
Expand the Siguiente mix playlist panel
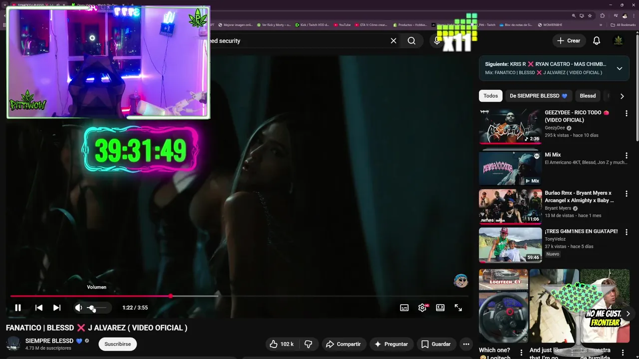tap(620, 68)
